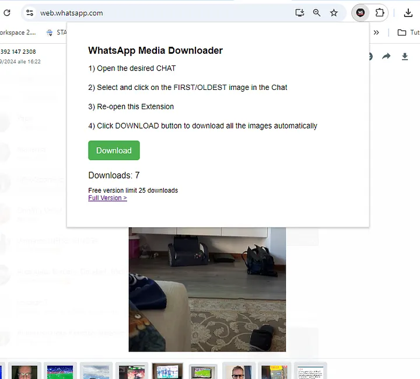
Task: Install app icon in address bar
Action: coord(300,13)
